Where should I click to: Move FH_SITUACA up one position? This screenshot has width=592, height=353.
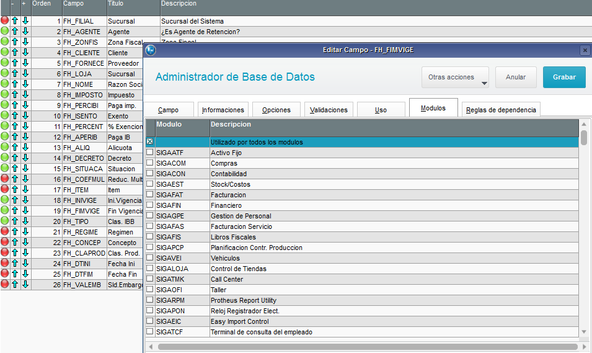click(x=15, y=168)
